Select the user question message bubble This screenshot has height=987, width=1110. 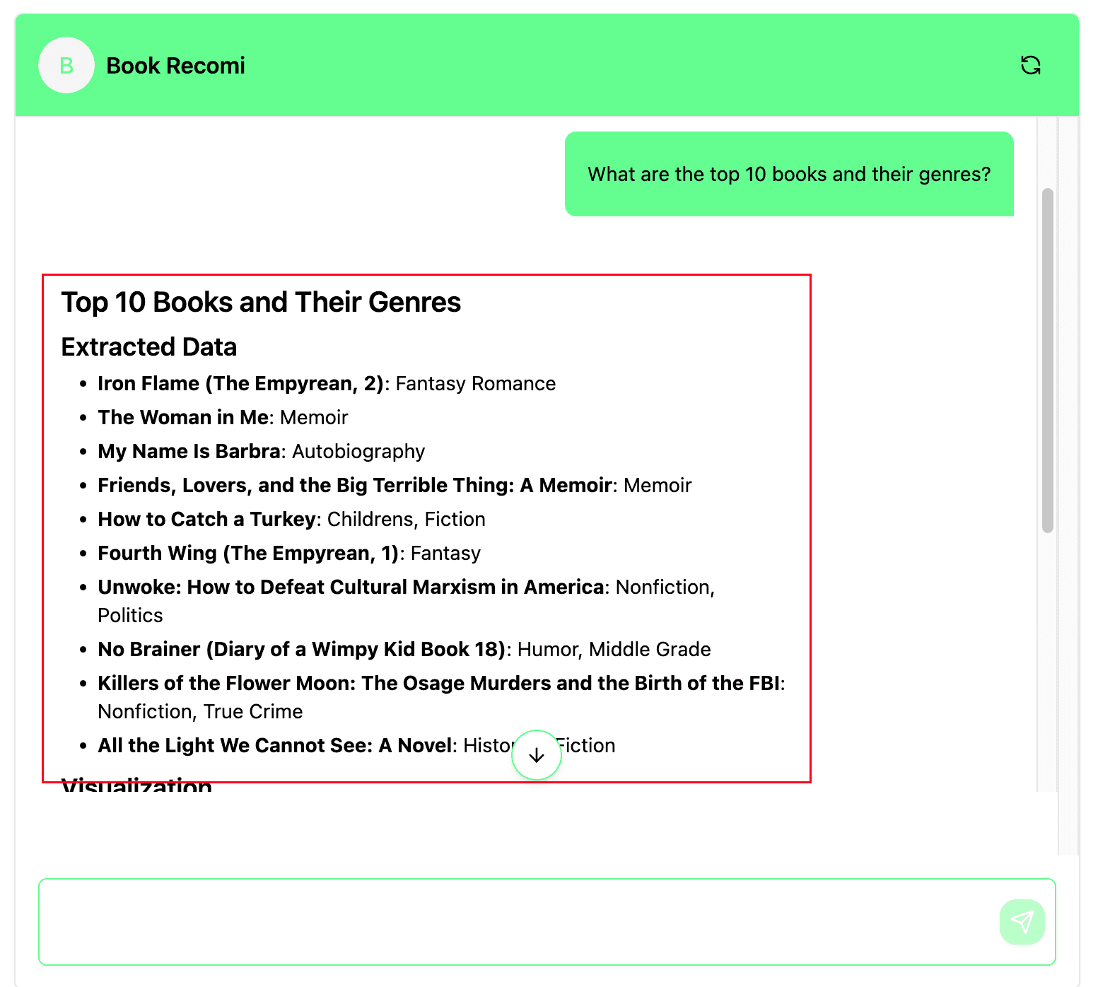(789, 174)
